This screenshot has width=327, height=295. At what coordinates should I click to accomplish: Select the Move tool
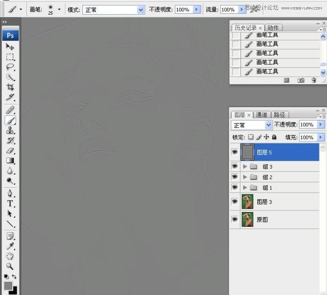(x=10, y=46)
